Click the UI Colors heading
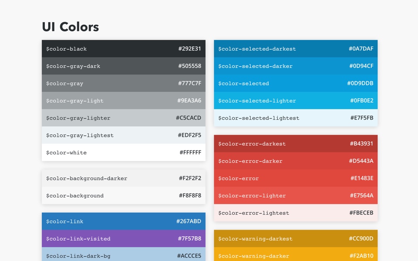 tap(71, 27)
